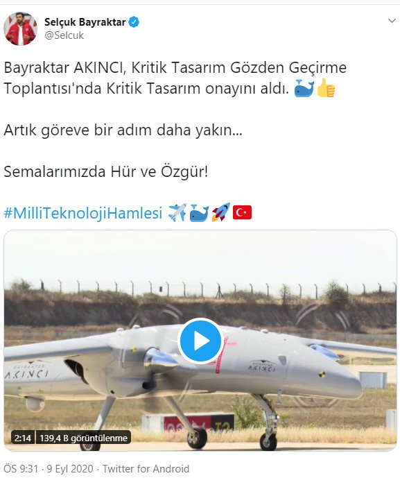
Task: Open Selçuk Bayraktar's profile picture
Action: click(x=20, y=29)
